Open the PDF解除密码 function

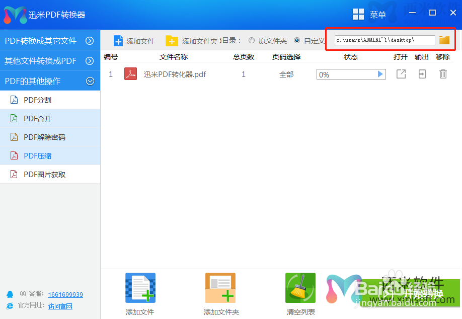click(50, 137)
